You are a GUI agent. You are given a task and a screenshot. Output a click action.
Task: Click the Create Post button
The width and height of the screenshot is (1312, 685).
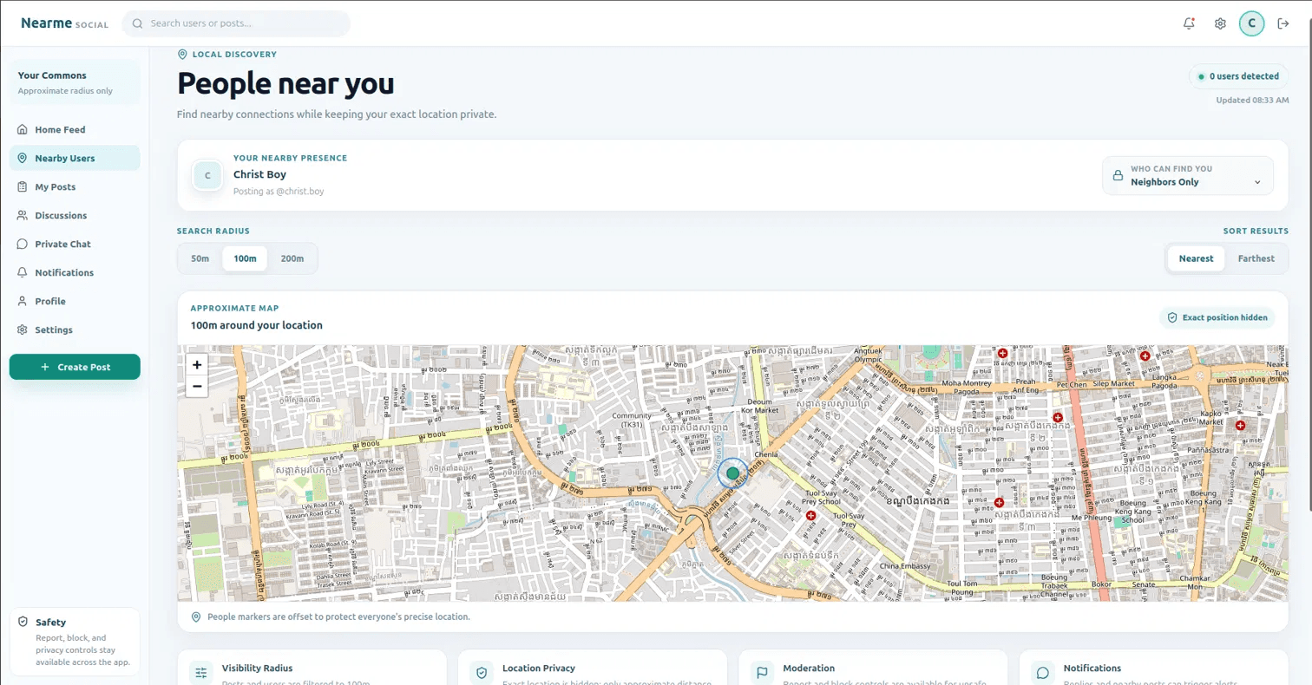[x=75, y=367]
